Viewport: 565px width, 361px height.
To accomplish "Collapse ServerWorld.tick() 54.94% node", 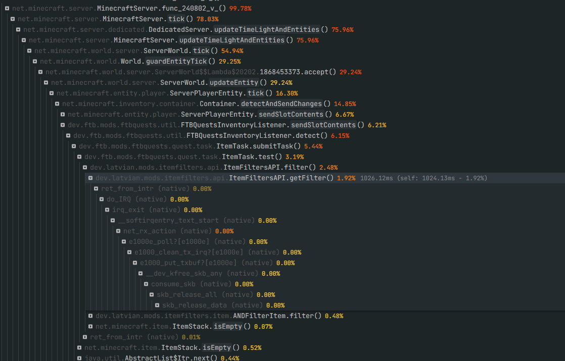I will tap(29, 51).
